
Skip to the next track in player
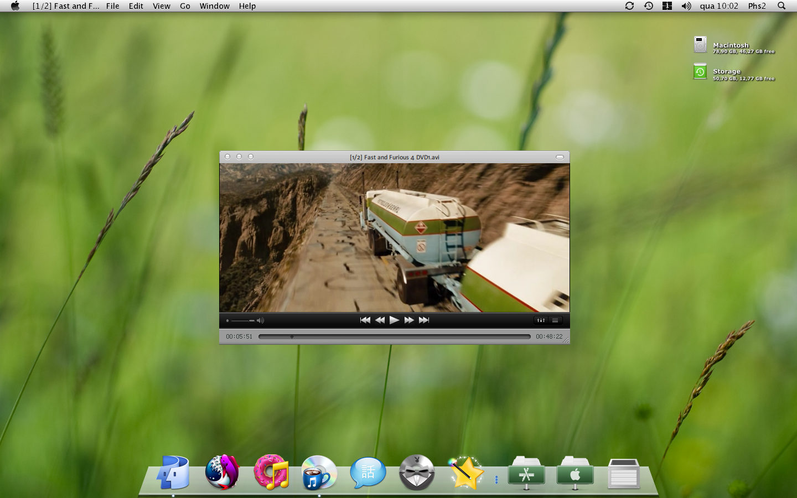click(424, 320)
